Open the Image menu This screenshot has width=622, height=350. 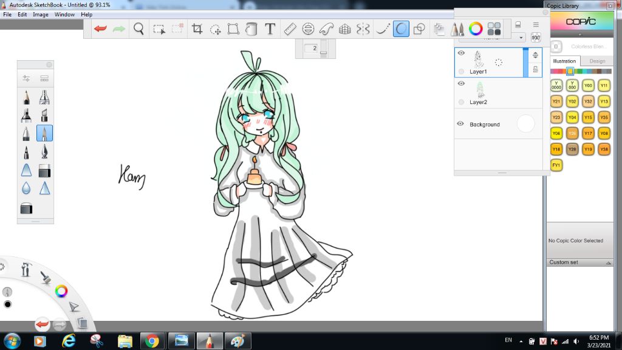41,15
